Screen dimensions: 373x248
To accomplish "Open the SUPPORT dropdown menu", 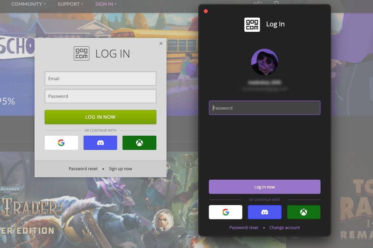I will click(x=70, y=4).
